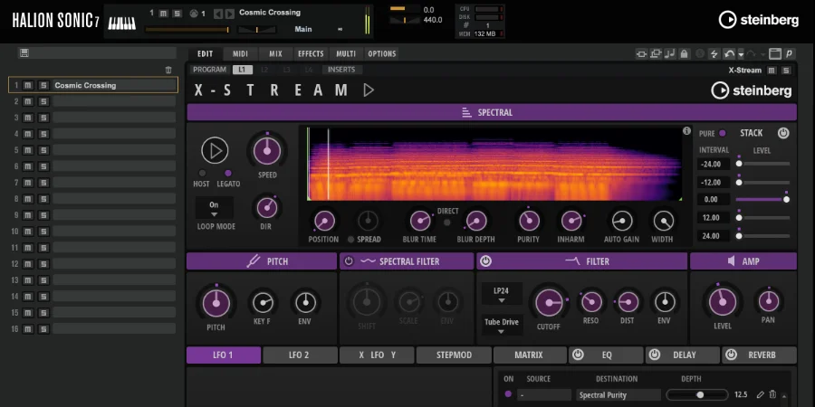This screenshot has width=815, height=407.
Task: Switch to the LFO 2 tab
Action: point(300,355)
